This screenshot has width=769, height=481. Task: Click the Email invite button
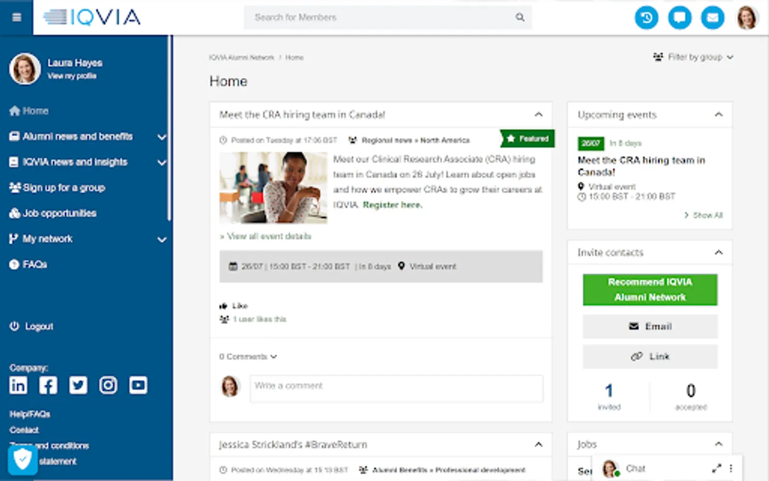pos(650,326)
